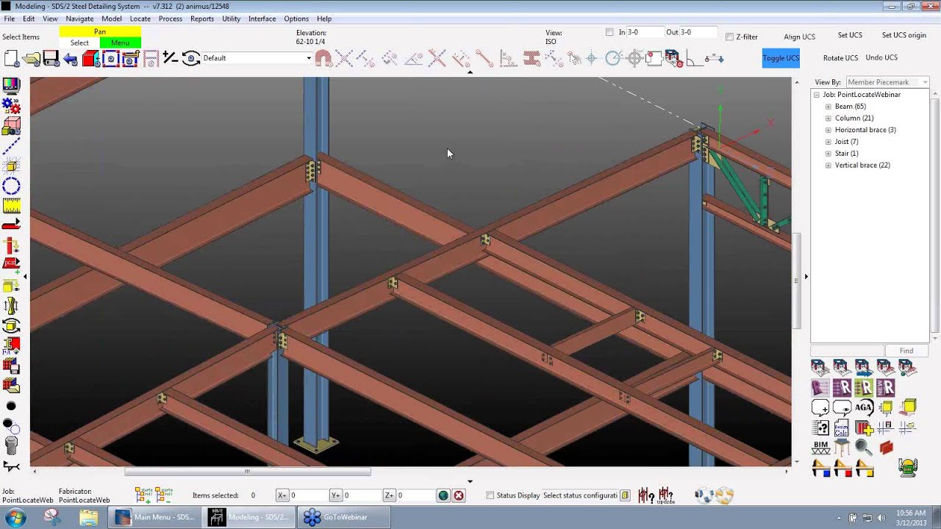Click the blue crosshair locate icon
This screenshot has width=941, height=529.
tap(591, 59)
